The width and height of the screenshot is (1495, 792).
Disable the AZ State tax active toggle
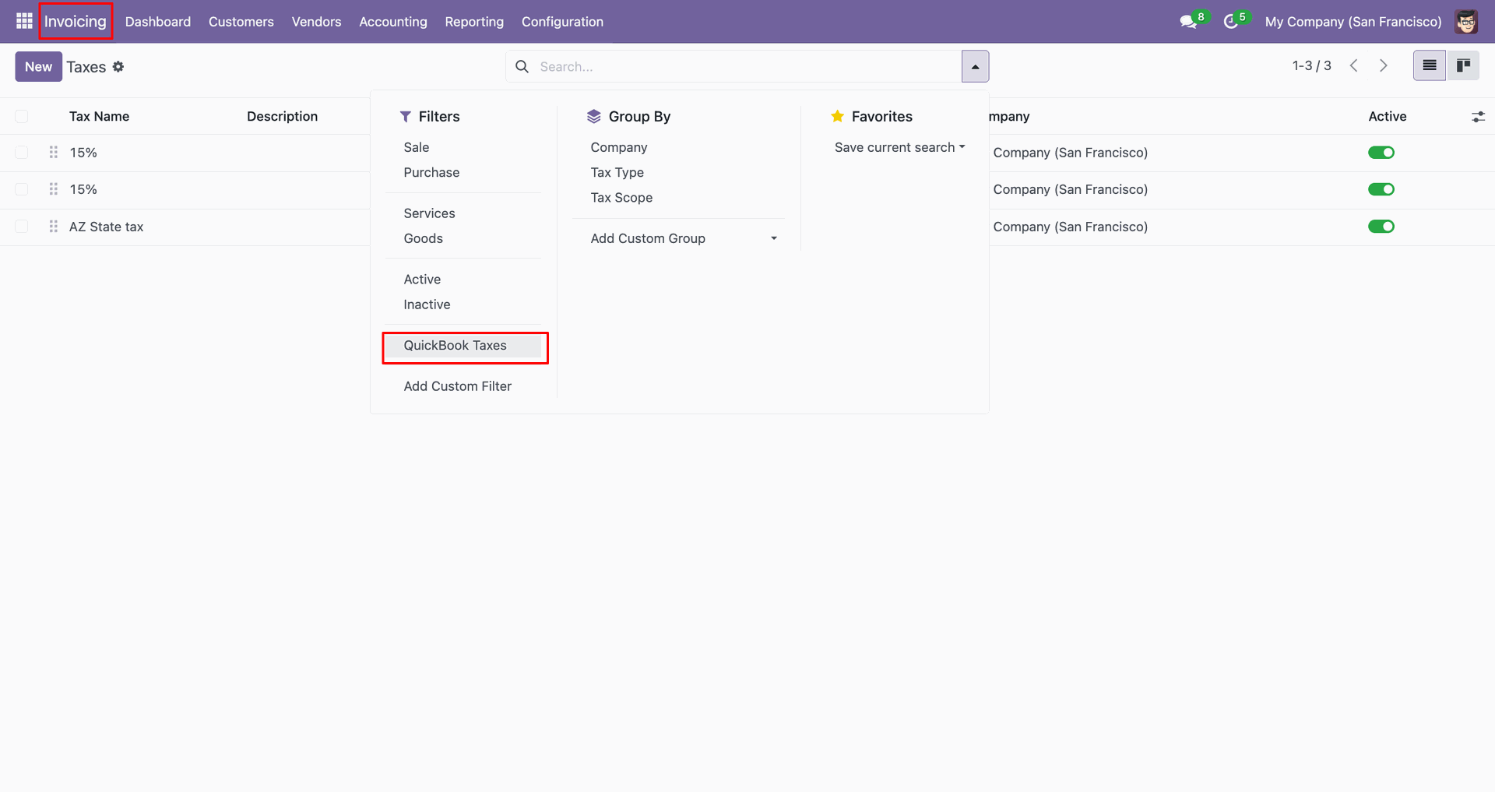(1381, 227)
